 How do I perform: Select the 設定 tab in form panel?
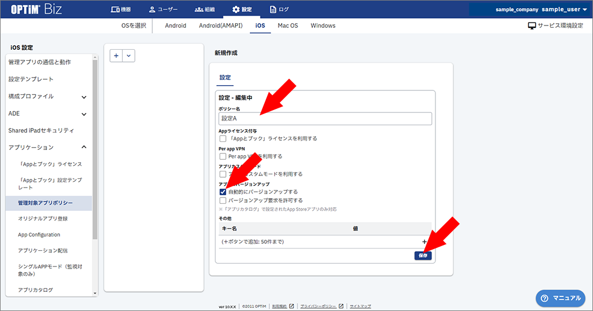225,78
